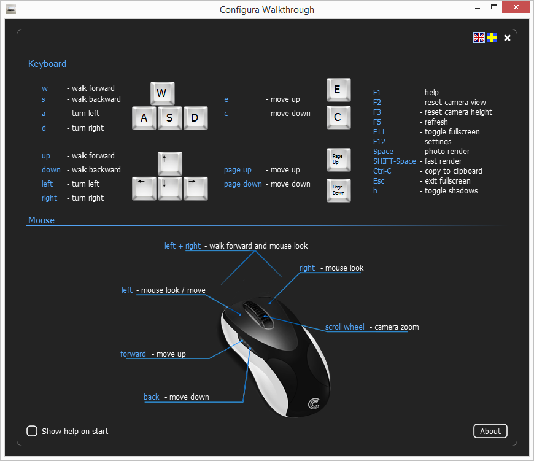Click the D key icon
The width and height of the screenshot is (534, 461).
[195, 118]
